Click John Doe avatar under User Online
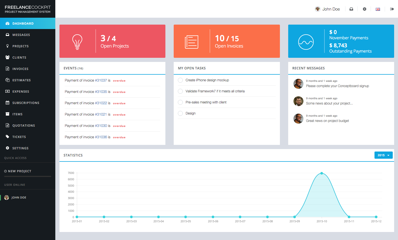 coord(7,197)
